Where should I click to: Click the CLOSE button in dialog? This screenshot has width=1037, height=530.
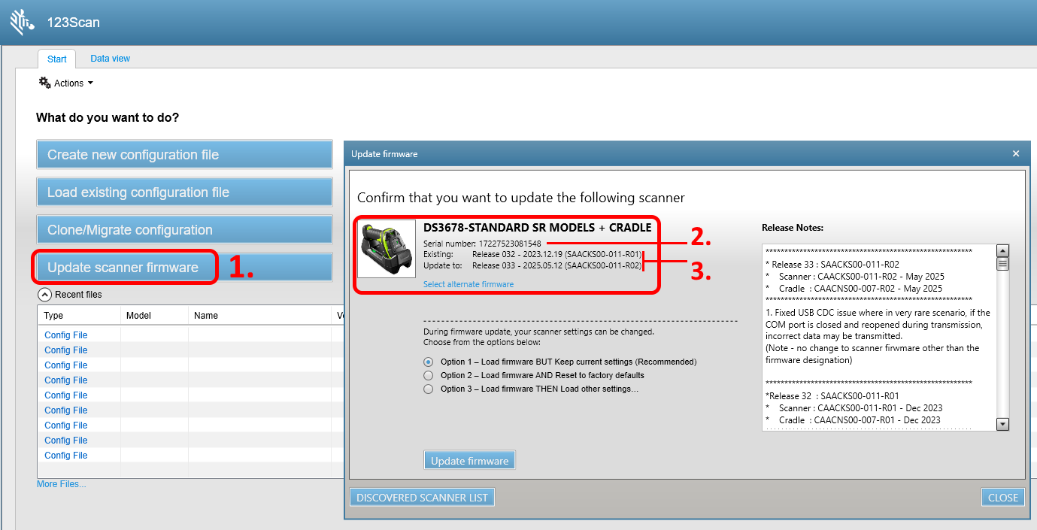click(1003, 498)
